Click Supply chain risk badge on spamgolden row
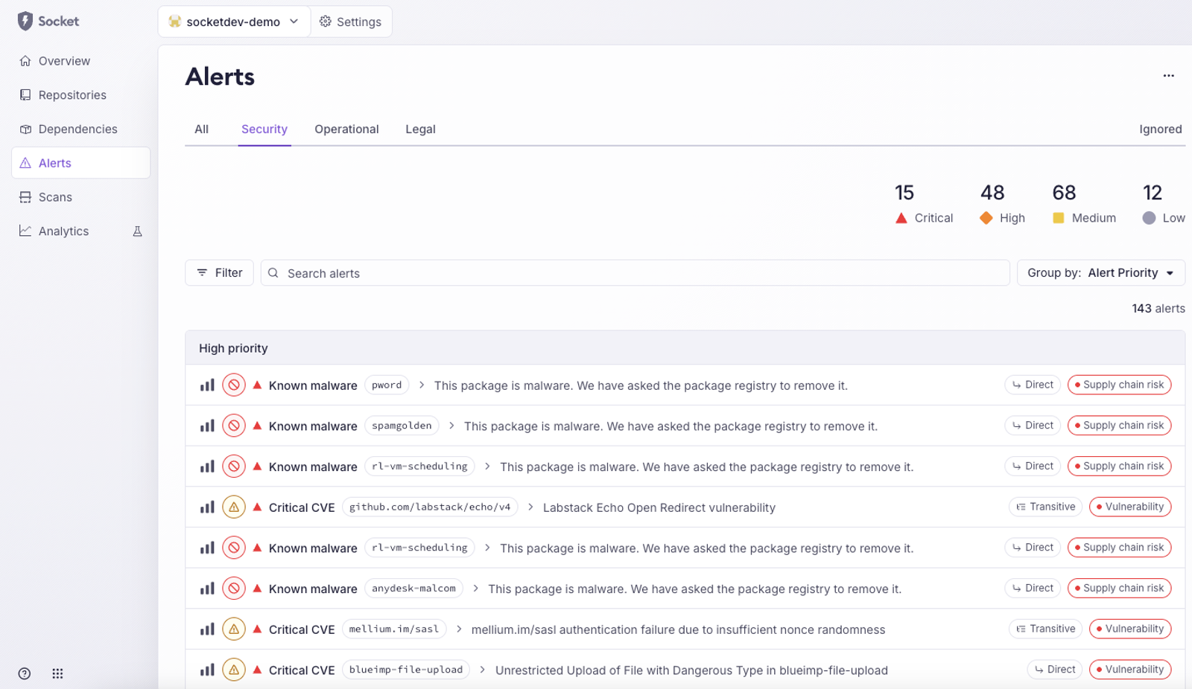Screen dimensions: 1192x689 click(1119, 426)
